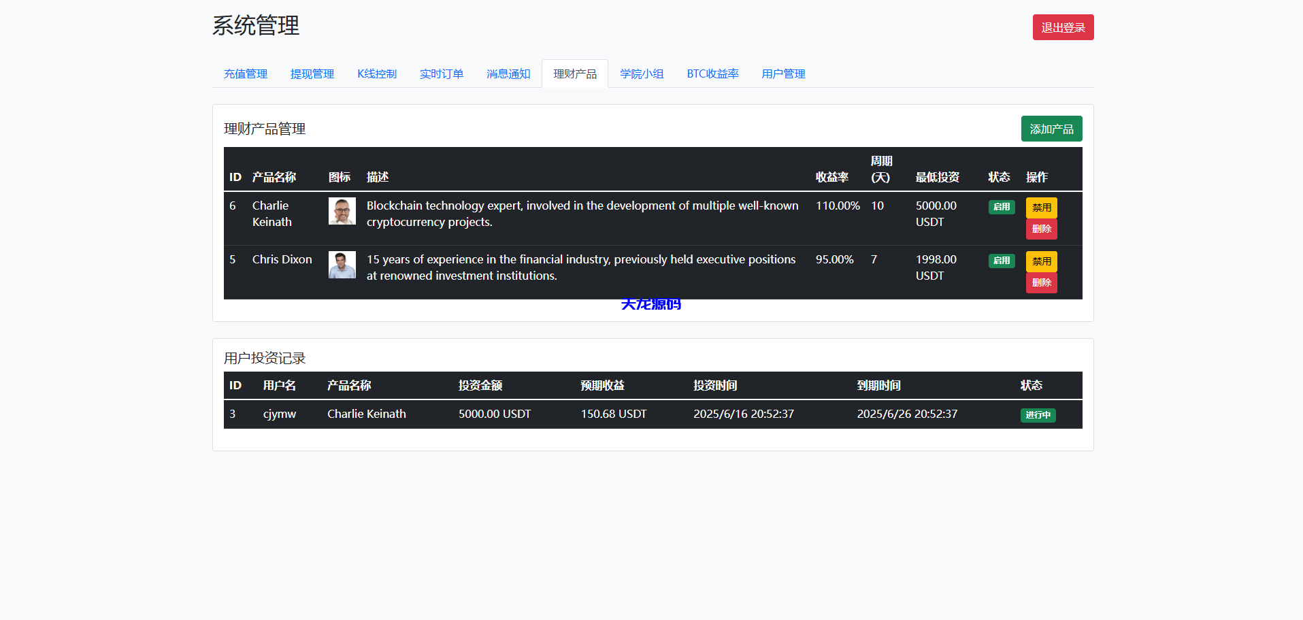The height and width of the screenshot is (620, 1303).
Task: Select the 消息通知 tab
Action: (508, 74)
